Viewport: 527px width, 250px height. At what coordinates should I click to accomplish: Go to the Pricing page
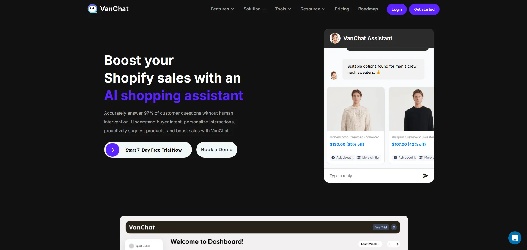coord(342,9)
